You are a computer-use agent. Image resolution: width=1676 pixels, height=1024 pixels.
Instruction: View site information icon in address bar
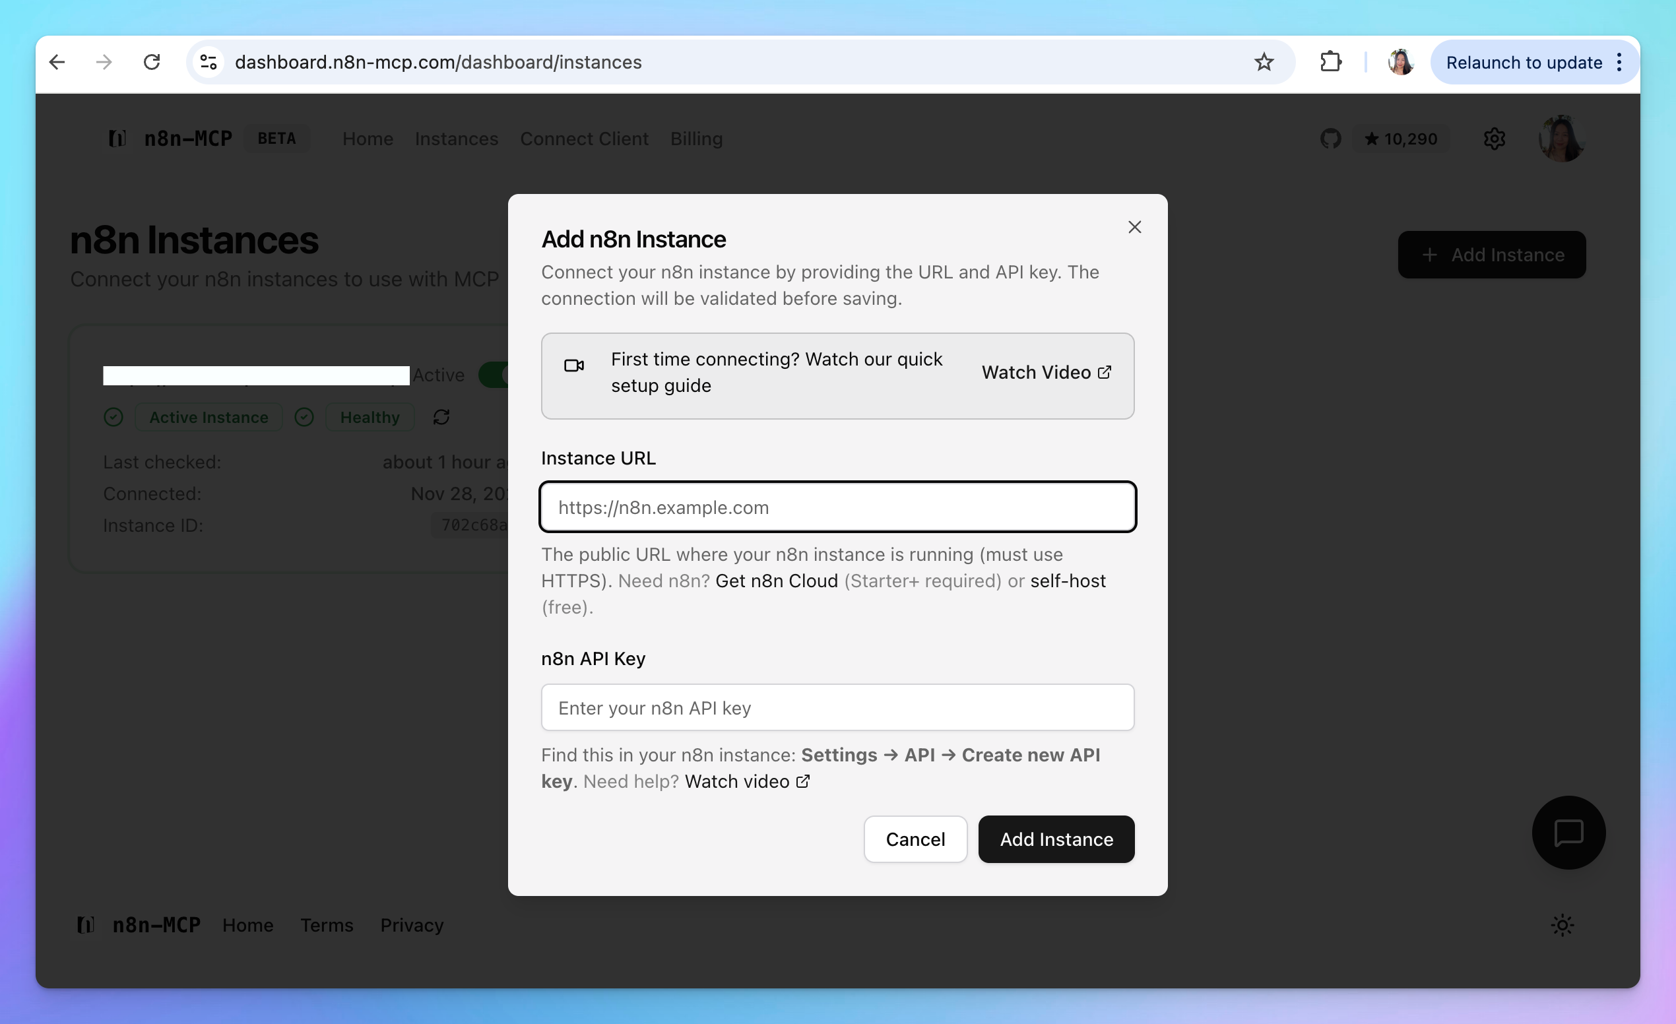208,63
